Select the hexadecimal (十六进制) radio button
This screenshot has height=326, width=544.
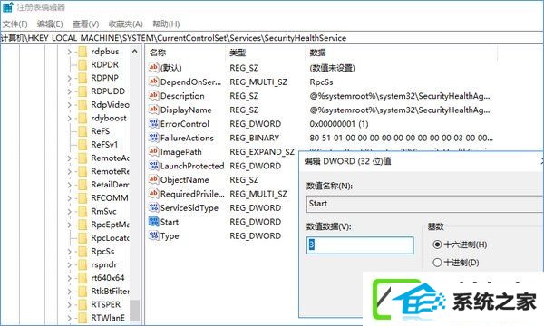437,244
